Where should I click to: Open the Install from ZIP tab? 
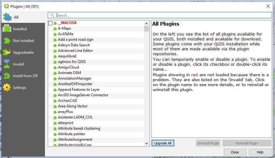[25, 76]
